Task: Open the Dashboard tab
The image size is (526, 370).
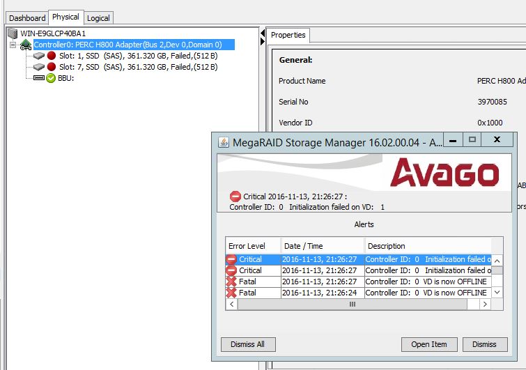Action: 27,18
